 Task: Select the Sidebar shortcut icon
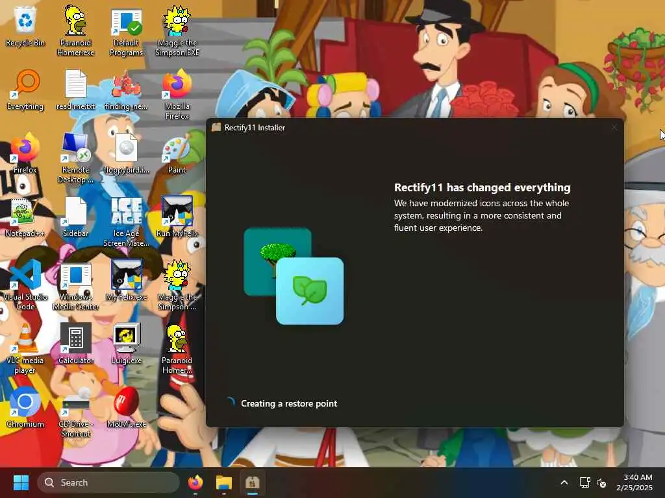[x=75, y=217]
